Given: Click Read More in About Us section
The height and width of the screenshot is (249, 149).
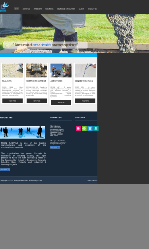Looking at the screenshot, I should pos(5,170).
